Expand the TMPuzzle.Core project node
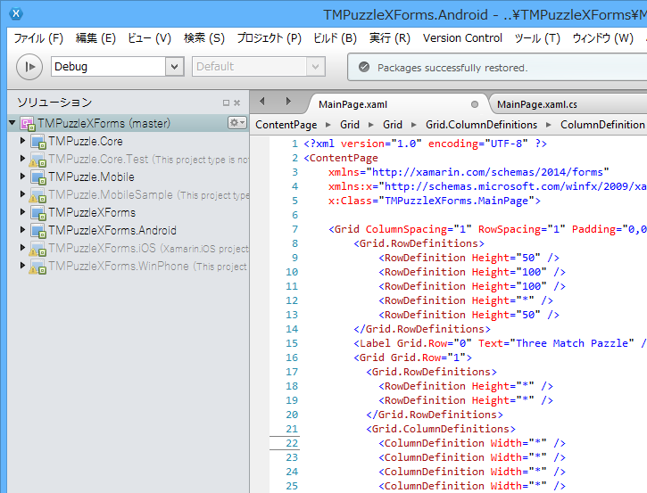 [x=22, y=141]
